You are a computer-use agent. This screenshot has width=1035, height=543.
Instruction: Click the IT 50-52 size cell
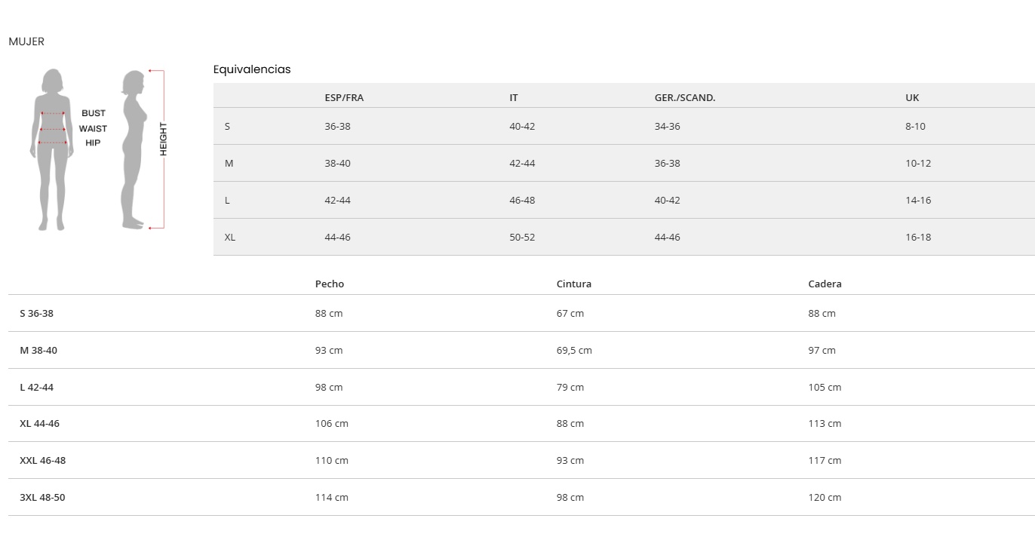522,237
